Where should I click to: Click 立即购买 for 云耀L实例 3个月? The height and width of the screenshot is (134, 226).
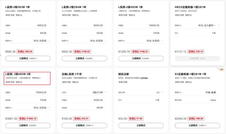click(85, 125)
